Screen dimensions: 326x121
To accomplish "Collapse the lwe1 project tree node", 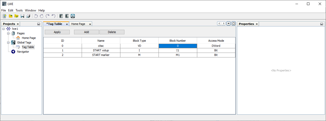I will [3, 29].
